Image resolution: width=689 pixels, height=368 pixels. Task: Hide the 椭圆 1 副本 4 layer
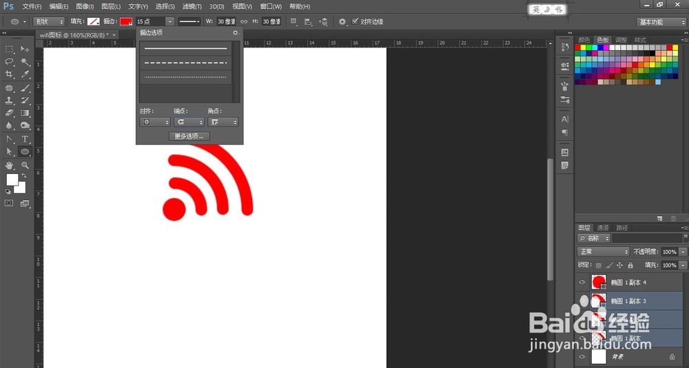pos(582,283)
